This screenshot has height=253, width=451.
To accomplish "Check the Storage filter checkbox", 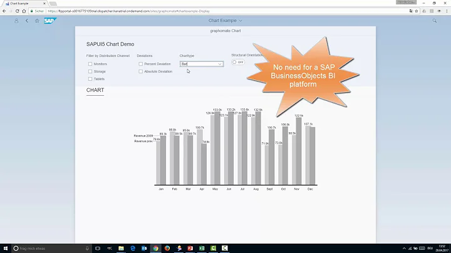I will coord(90,71).
